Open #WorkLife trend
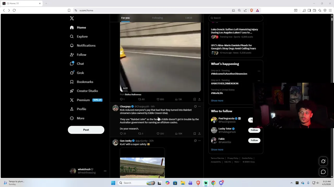 [217, 93]
